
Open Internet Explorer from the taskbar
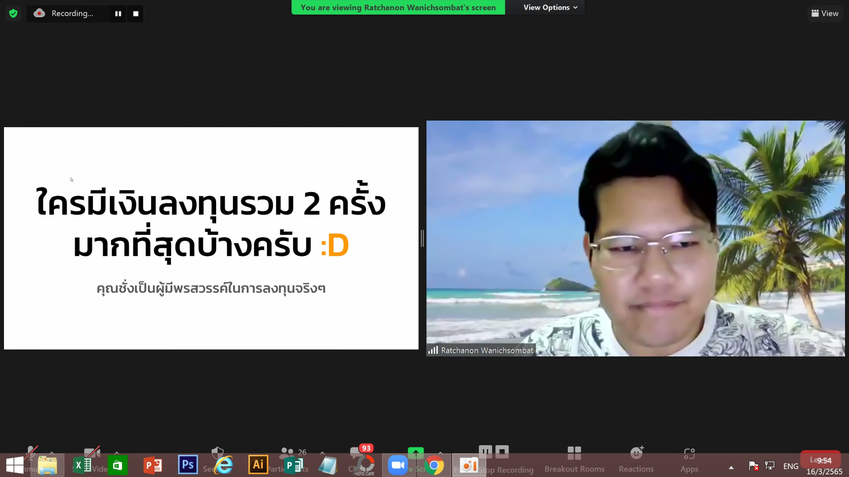pyautogui.click(x=223, y=466)
